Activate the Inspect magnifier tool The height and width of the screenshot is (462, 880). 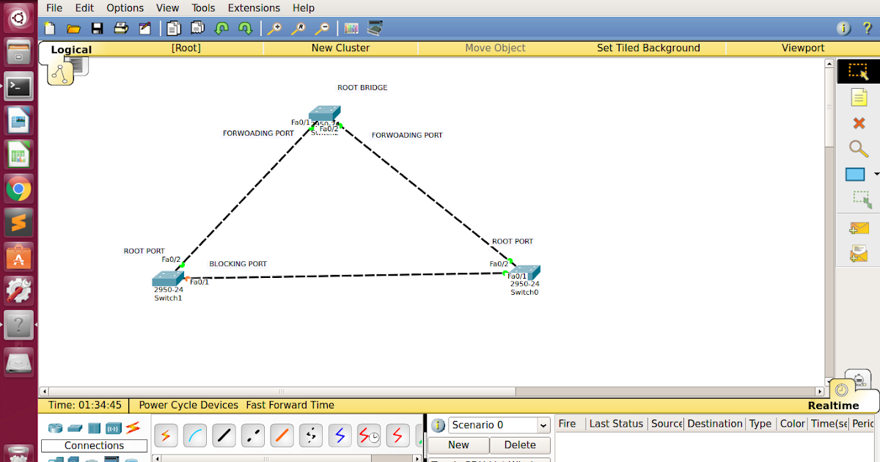pyautogui.click(x=858, y=148)
